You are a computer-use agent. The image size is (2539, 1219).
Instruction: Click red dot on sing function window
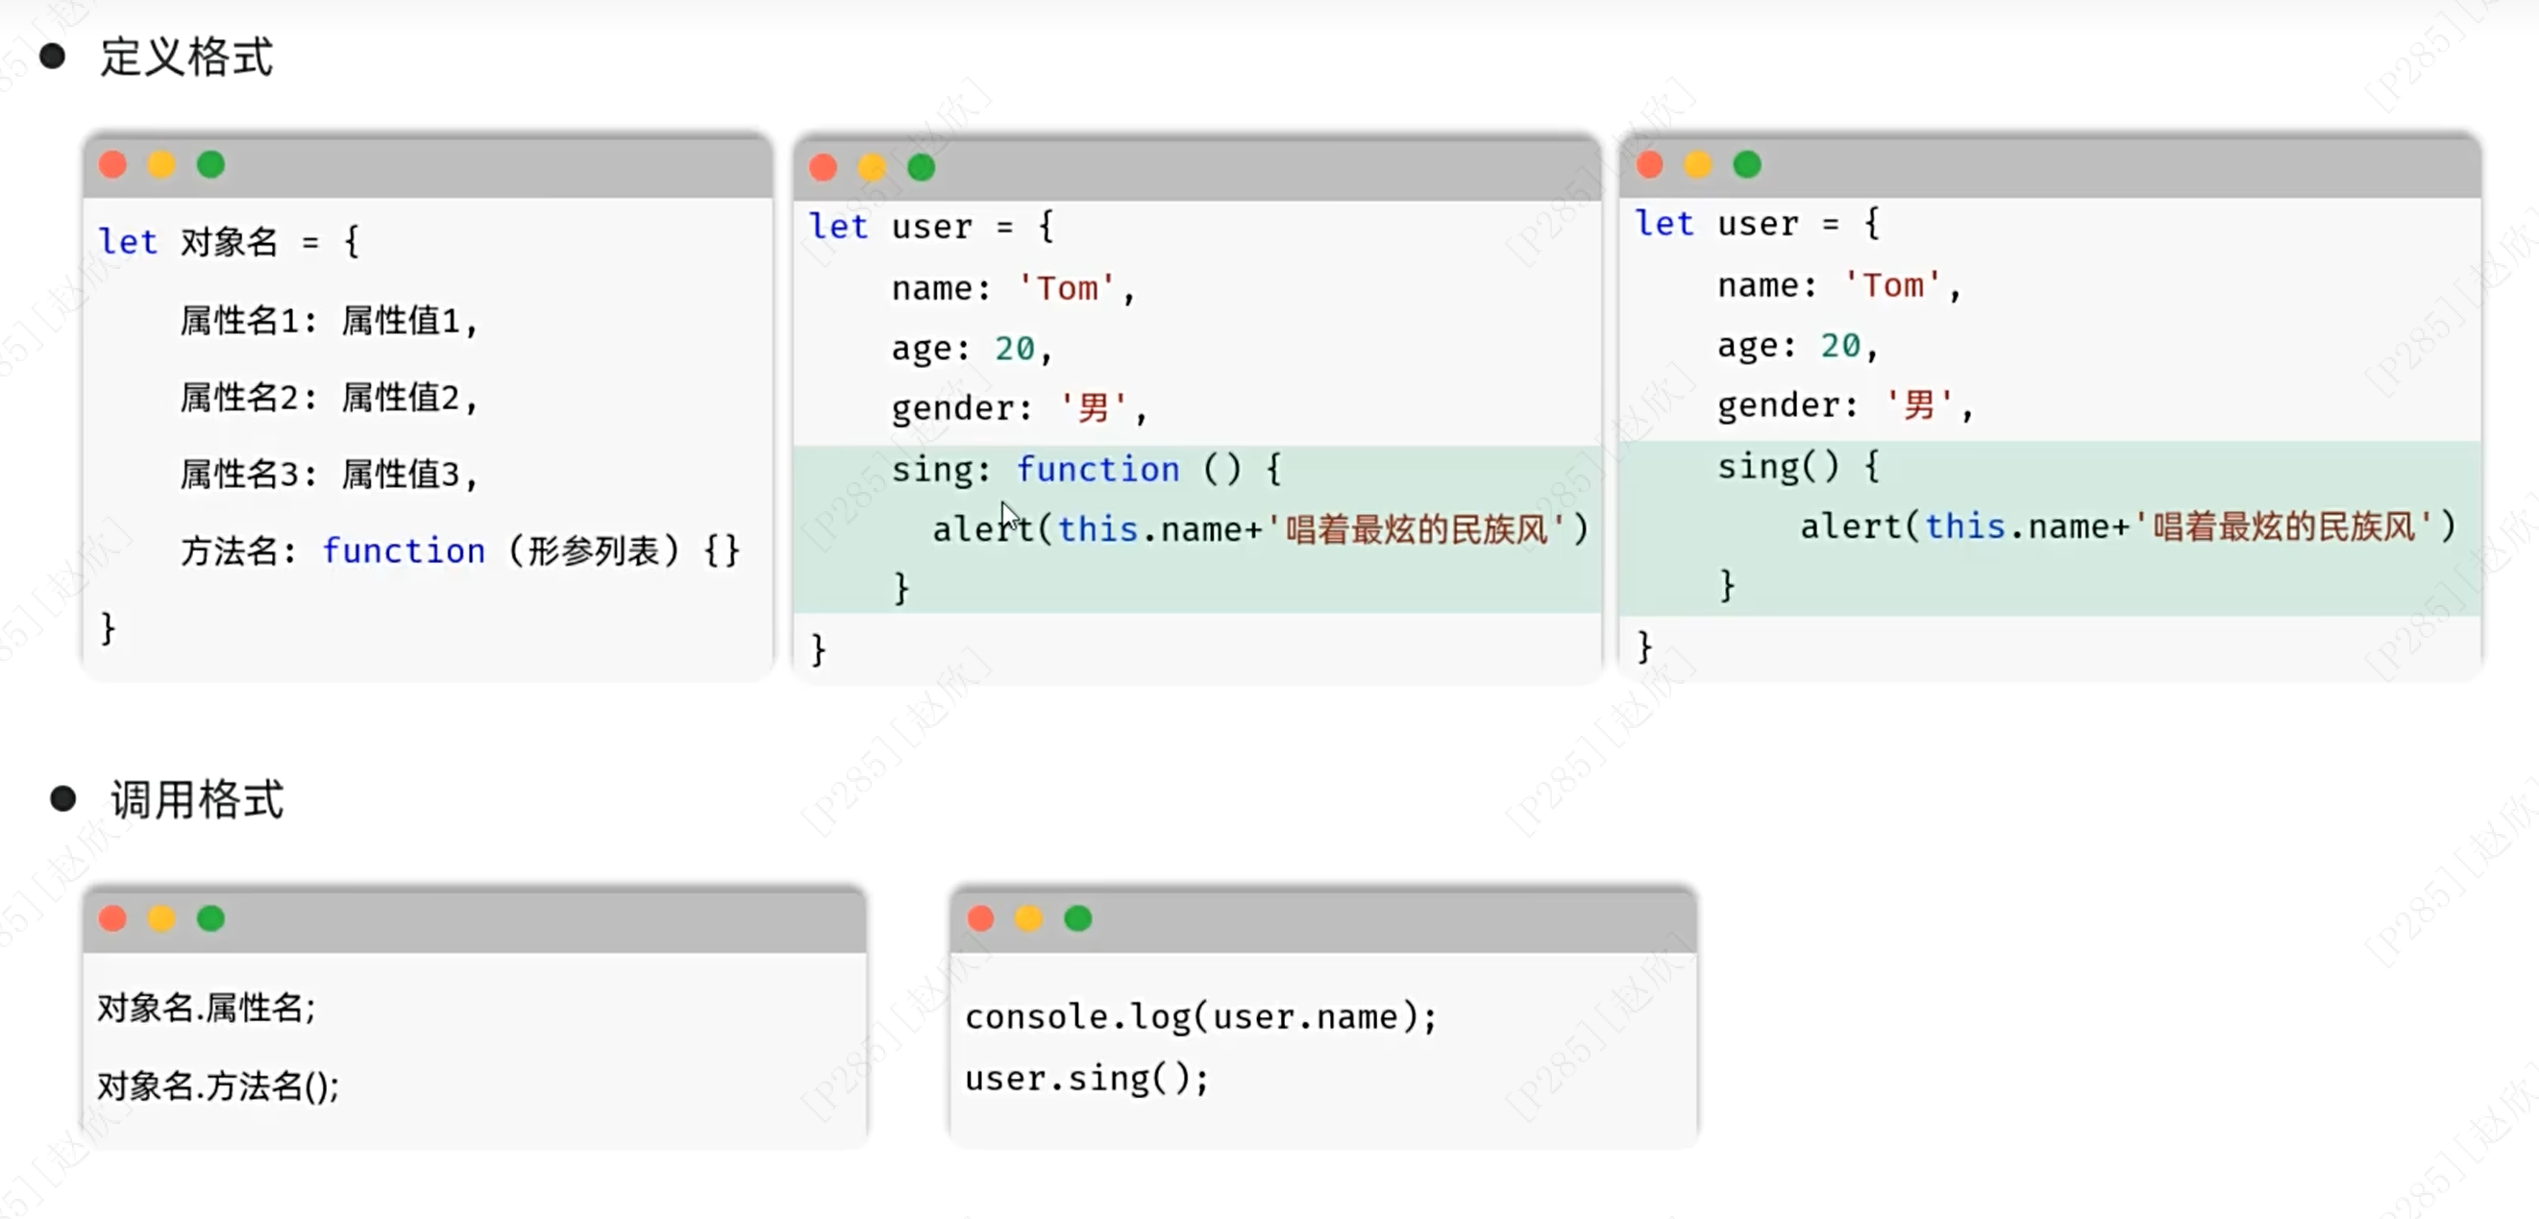[x=823, y=167]
